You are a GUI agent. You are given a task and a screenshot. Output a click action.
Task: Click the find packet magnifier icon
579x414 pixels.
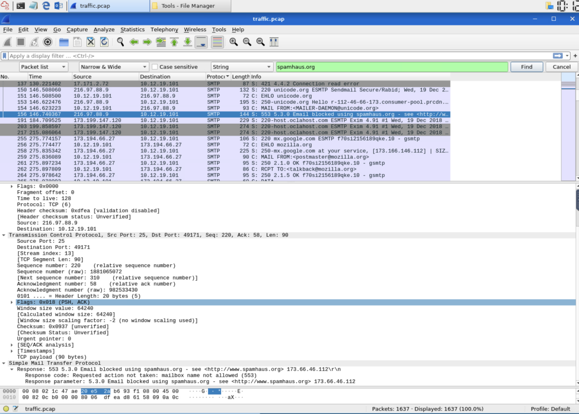point(120,42)
